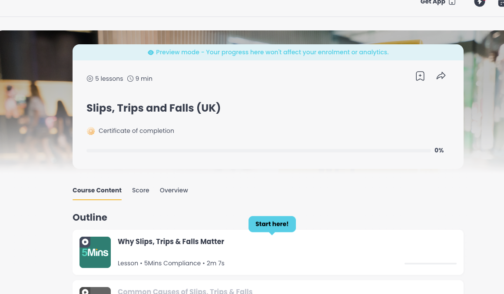Open the 5Mins lesson thumbnail
504x294 pixels.
click(x=95, y=252)
